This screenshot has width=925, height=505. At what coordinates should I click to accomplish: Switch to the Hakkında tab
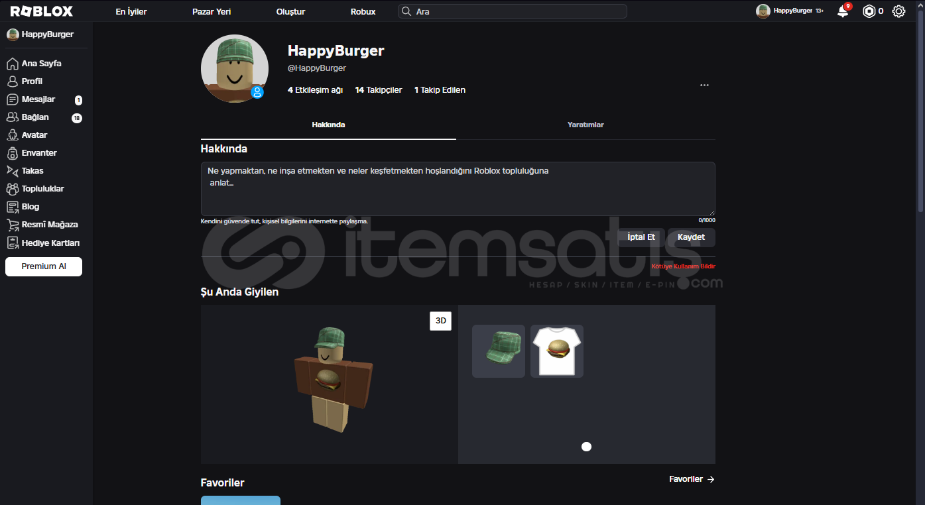coord(328,125)
